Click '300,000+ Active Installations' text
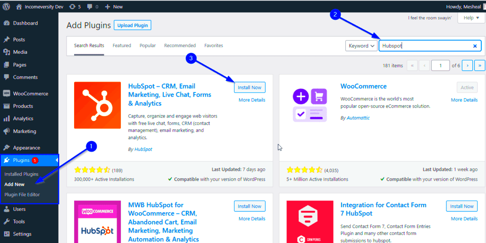The height and width of the screenshot is (243, 486). [x=104, y=179]
